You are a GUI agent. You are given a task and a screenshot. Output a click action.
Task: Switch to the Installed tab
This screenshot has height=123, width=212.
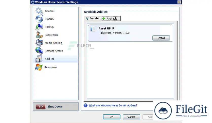(93, 18)
